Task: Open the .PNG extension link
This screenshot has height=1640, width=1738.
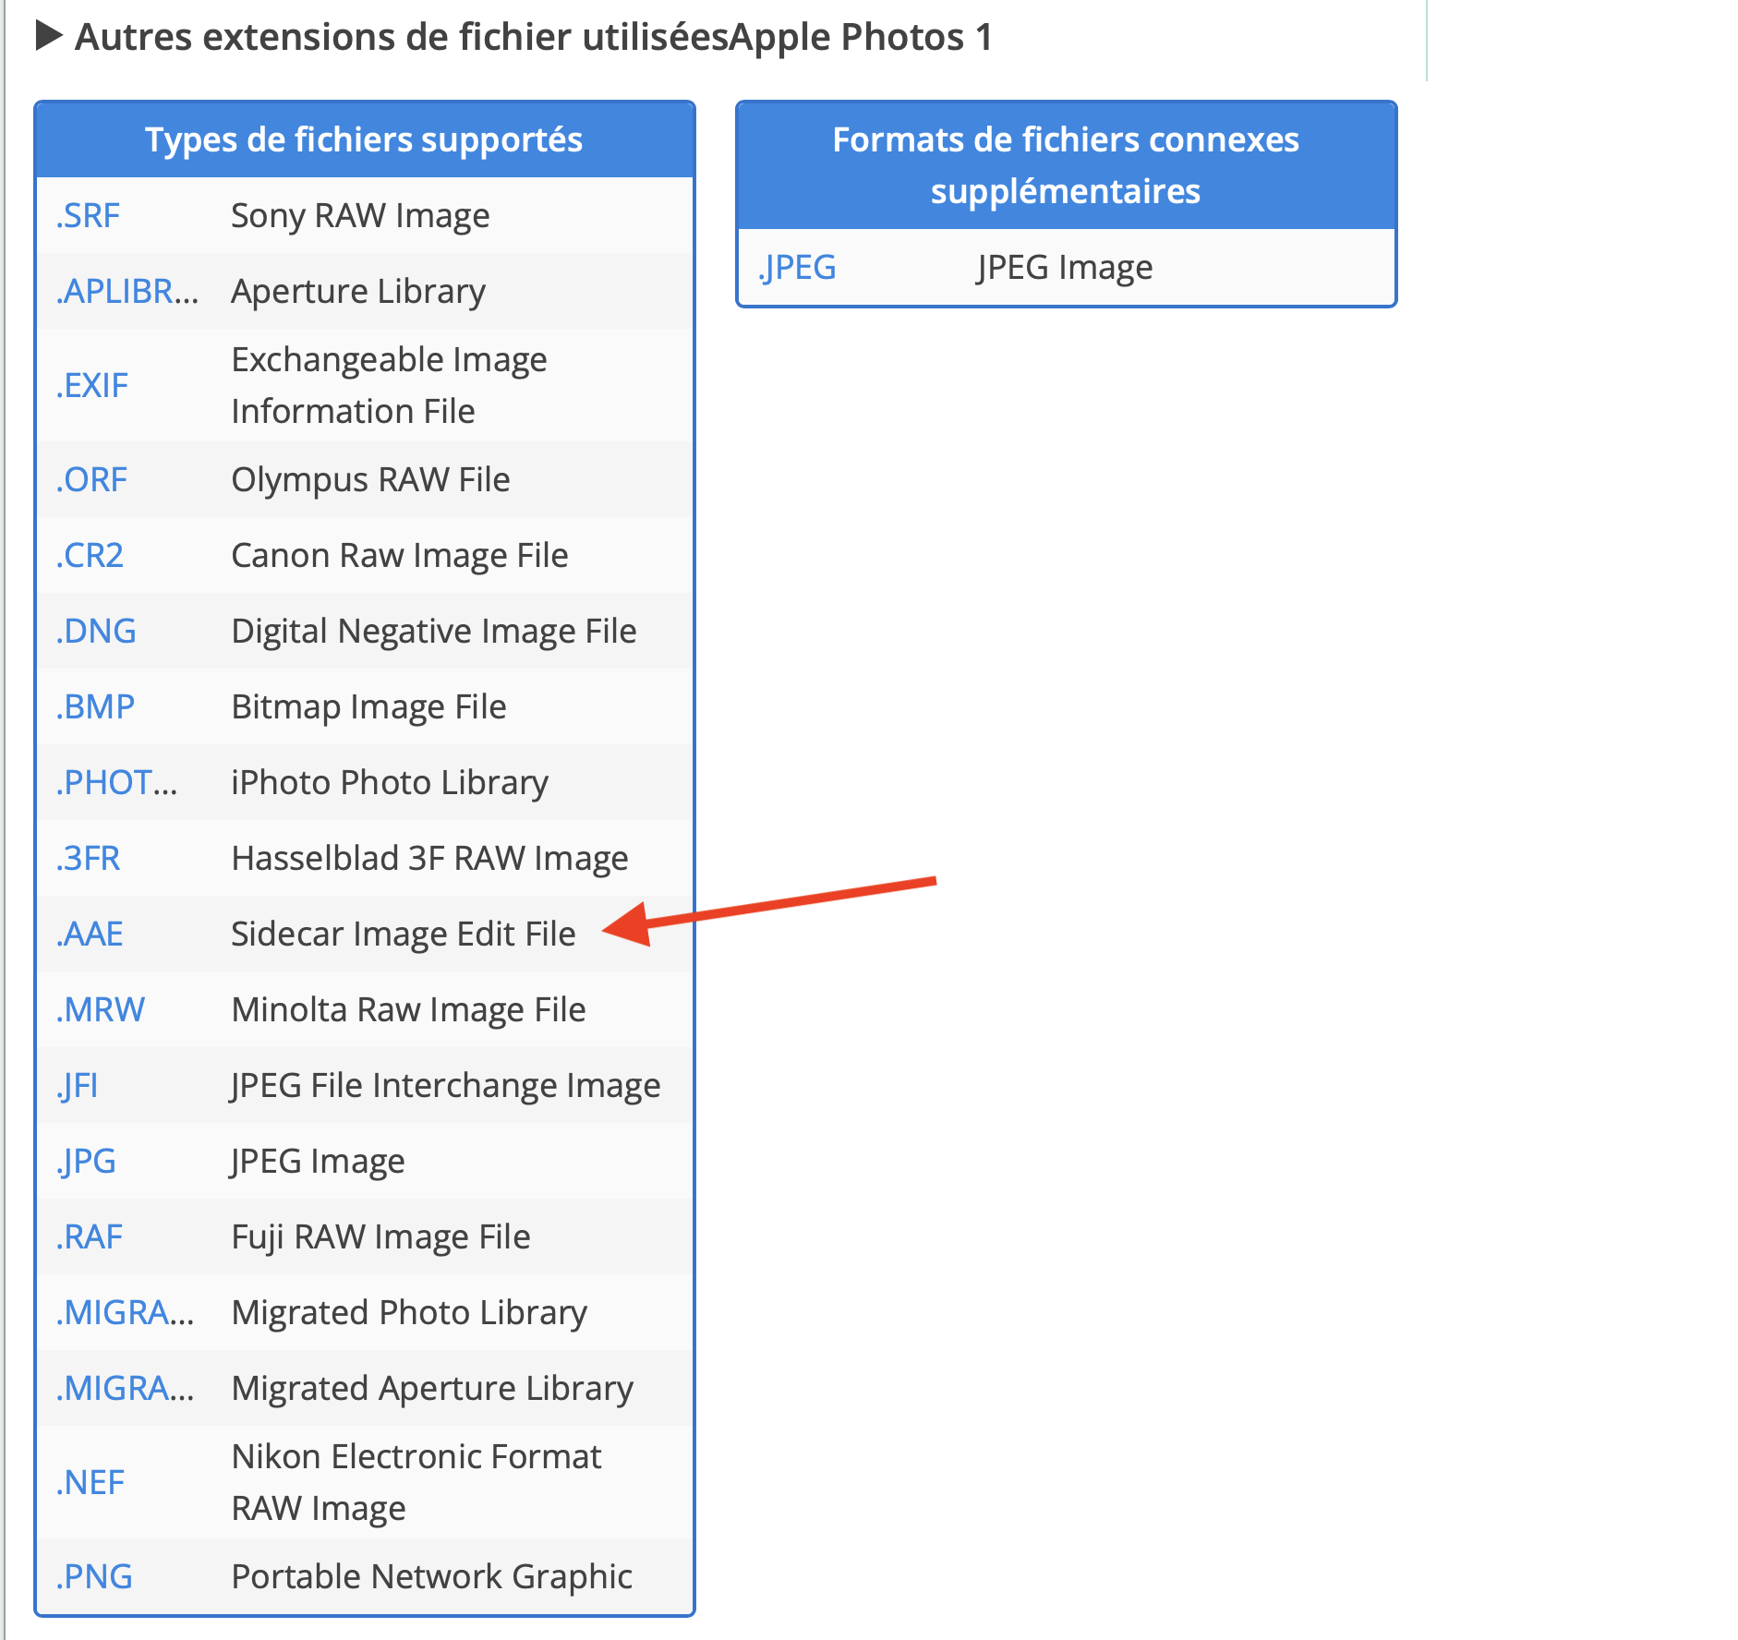Action: click(94, 1577)
